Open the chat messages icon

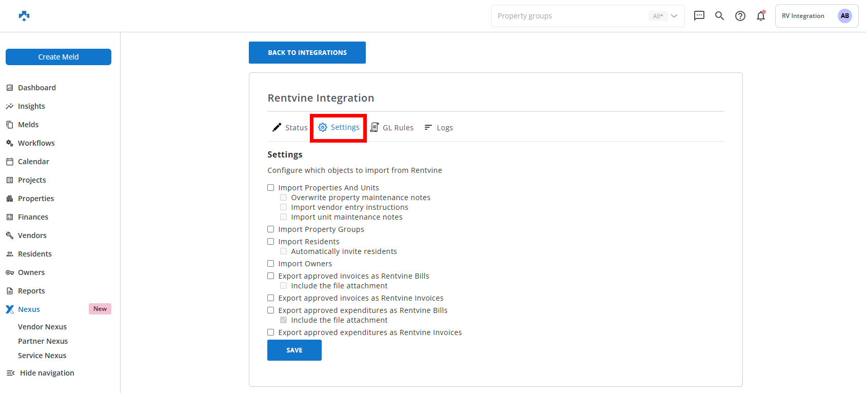pyautogui.click(x=699, y=16)
